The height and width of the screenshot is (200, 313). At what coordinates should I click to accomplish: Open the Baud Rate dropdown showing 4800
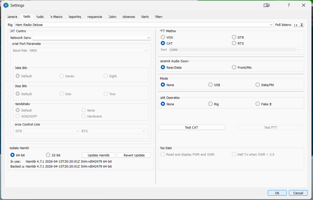(89, 50)
